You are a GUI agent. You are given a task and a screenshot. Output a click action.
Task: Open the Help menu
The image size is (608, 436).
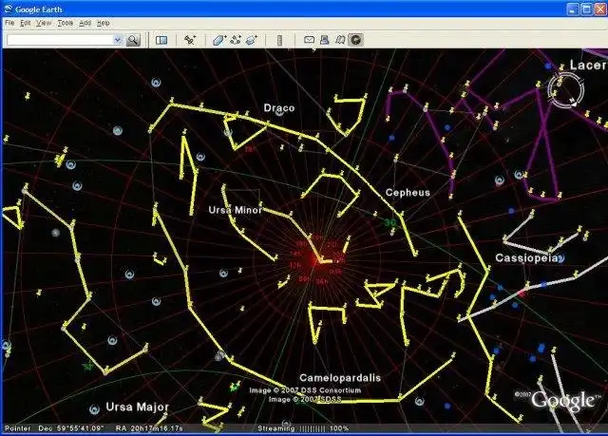(x=103, y=23)
